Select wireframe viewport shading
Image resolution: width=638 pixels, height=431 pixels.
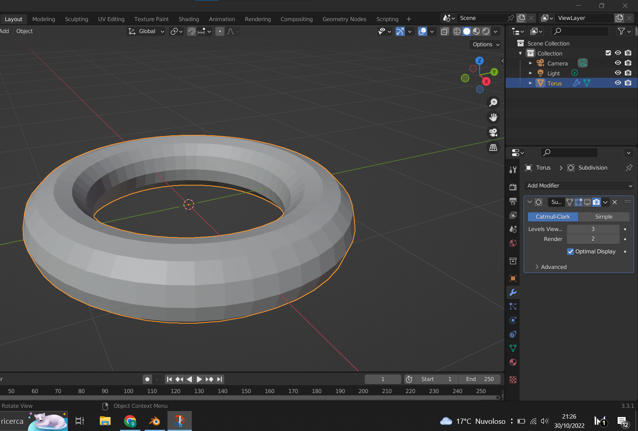(x=457, y=32)
